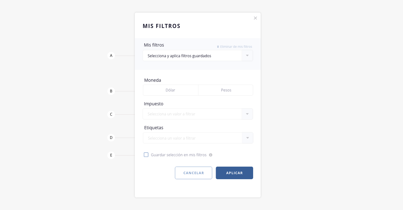Viewport: 403px width, 210px height.
Task: Click the circled C annotation marker
Action: pos(111,114)
